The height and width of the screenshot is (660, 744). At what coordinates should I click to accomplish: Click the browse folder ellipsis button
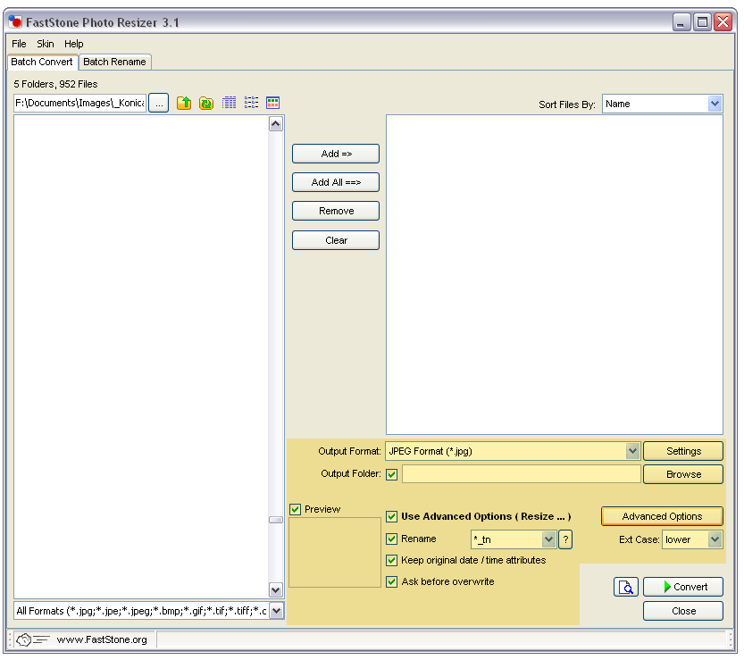click(158, 103)
